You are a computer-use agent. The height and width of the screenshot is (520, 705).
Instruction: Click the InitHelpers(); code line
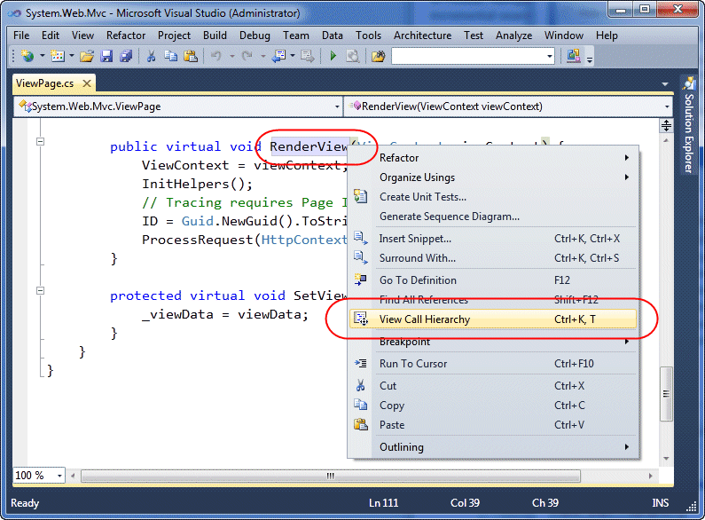198,184
